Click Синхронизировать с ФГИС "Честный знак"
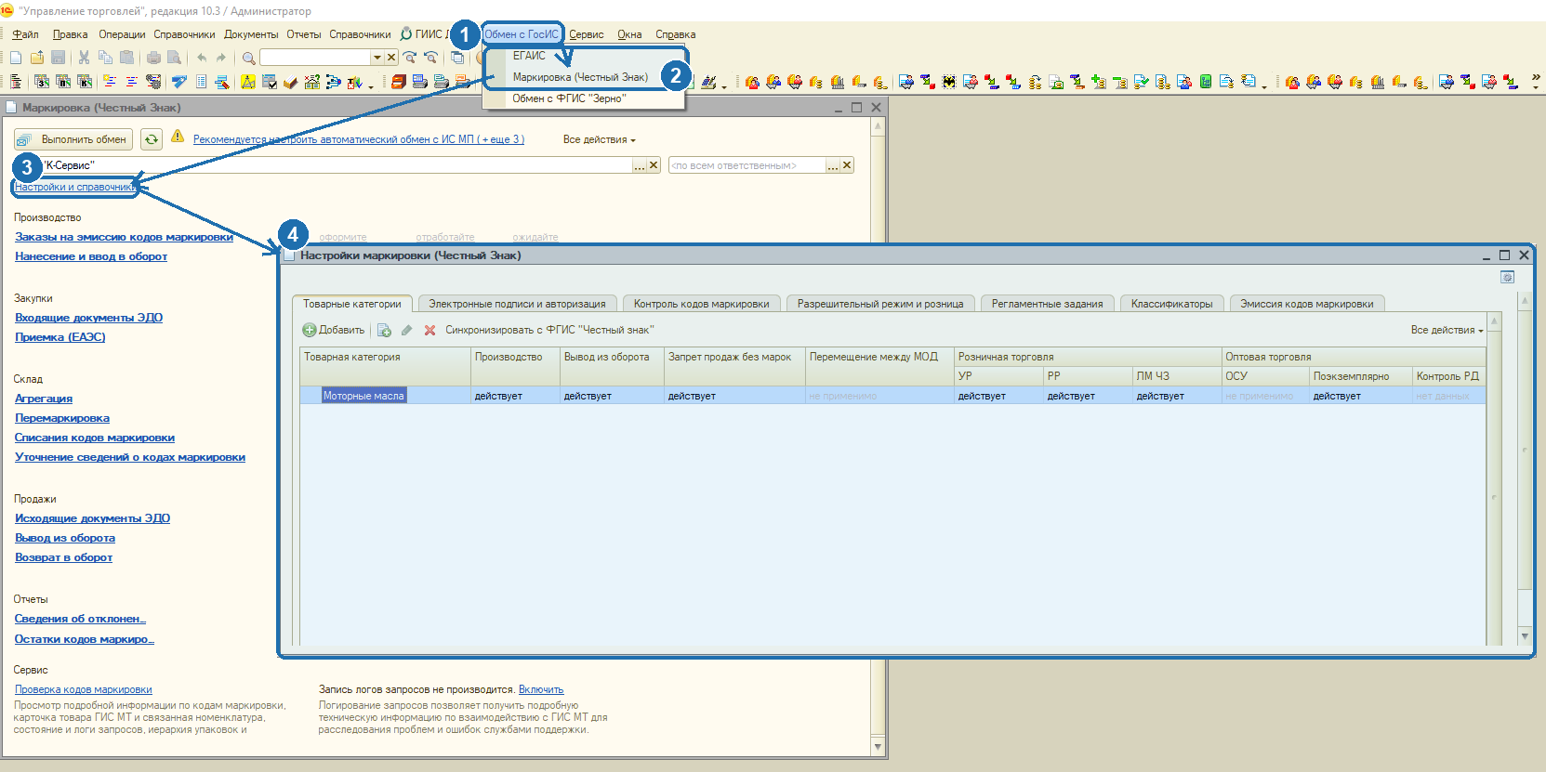The width and height of the screenshot is (1546, 772). (549, 330)
